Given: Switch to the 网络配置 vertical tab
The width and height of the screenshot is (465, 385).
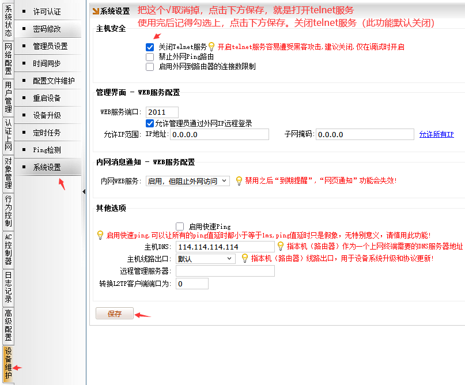Looking at the screenshot, I should 8,59.
